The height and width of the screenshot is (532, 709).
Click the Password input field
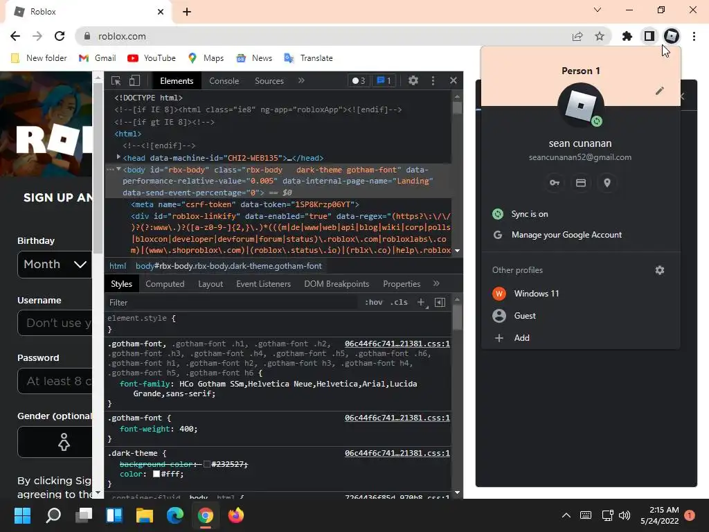55,381
